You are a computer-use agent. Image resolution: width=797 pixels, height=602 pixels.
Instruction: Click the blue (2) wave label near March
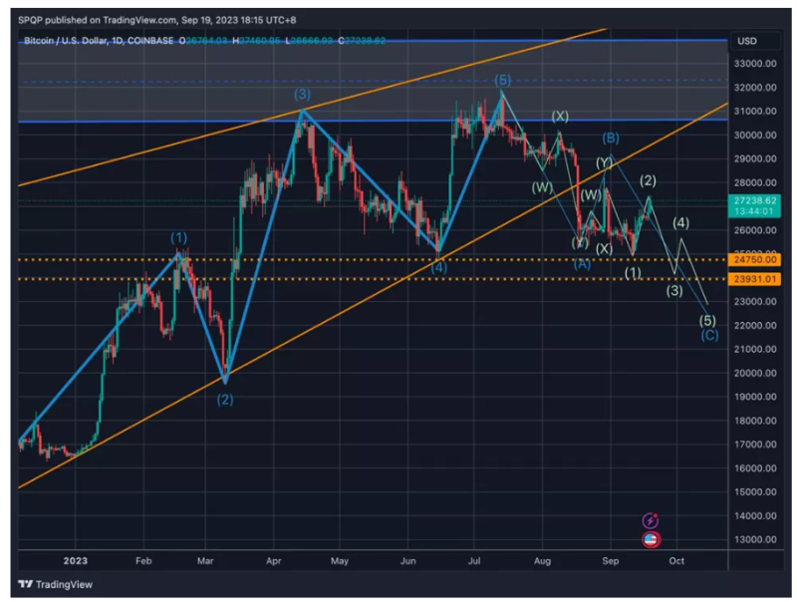coord(225,399)
